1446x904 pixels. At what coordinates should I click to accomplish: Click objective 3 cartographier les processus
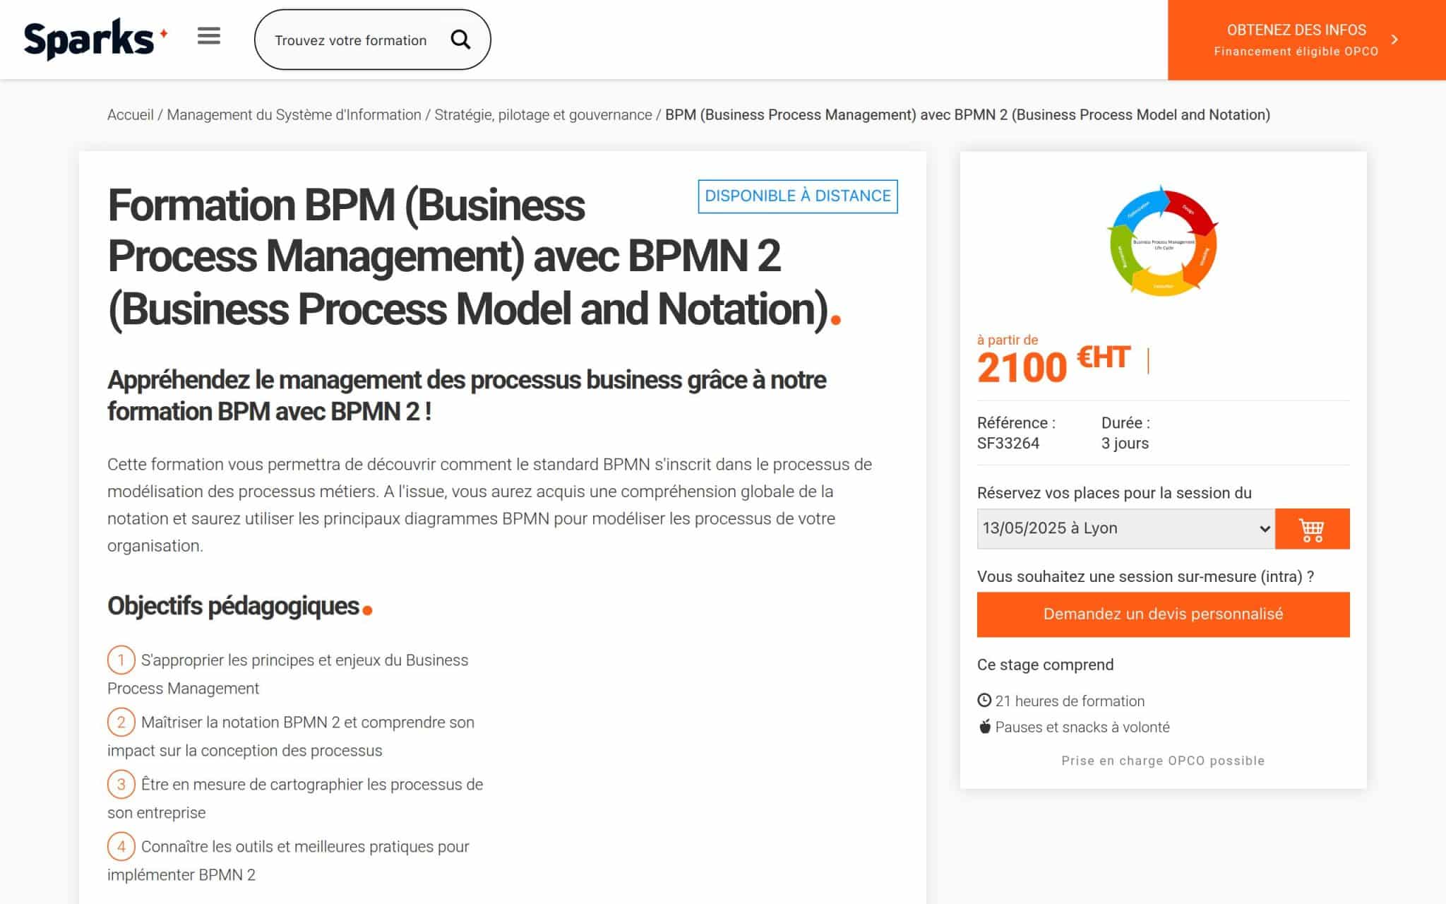(295, 798)
